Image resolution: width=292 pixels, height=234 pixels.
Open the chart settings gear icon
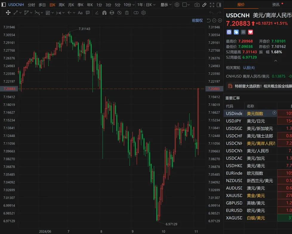[177, 5]
